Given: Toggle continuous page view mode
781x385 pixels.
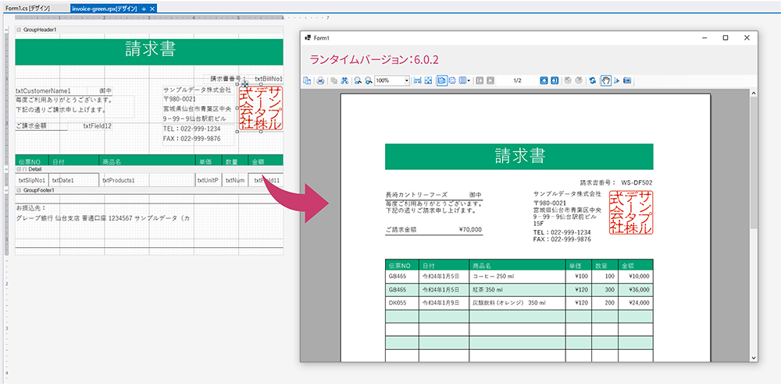Looking at the screenshot, I should point(453,80).
